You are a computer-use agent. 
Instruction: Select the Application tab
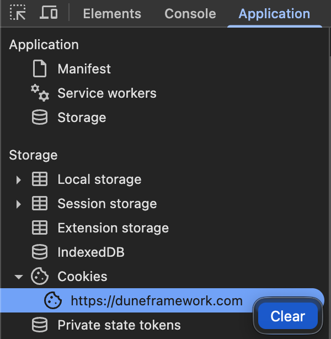(x=274, y=14)
